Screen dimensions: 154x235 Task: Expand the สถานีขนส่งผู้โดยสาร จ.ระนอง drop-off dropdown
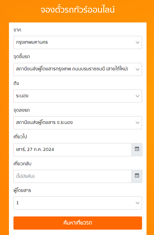pos(78,123)
